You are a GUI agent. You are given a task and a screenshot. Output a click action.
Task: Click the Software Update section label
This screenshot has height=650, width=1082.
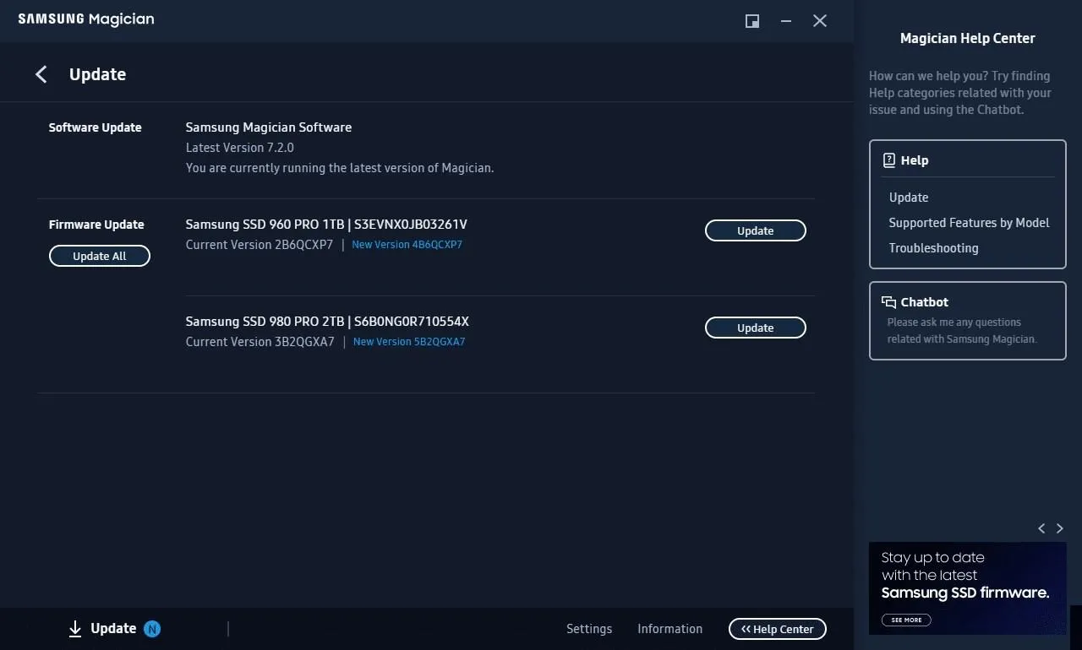coord(96,127)
